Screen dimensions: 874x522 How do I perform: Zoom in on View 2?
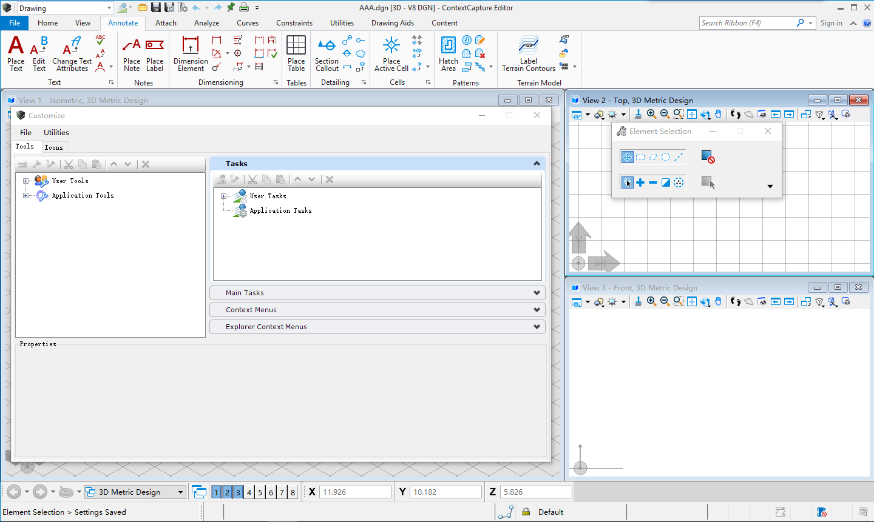pos(651,114)
